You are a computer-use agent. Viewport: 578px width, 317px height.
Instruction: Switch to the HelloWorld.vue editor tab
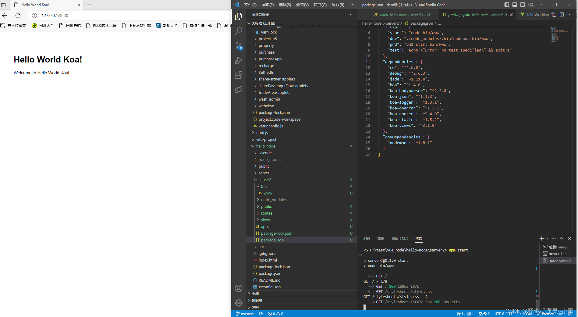tap(535, 15)
